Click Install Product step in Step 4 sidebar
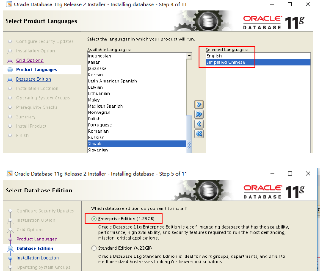323x274 pixels. point(31,126)
